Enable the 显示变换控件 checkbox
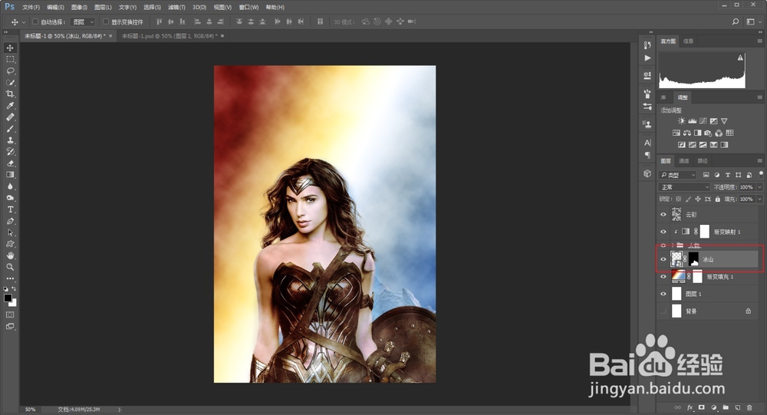767x415 pixels. [106, 21]
